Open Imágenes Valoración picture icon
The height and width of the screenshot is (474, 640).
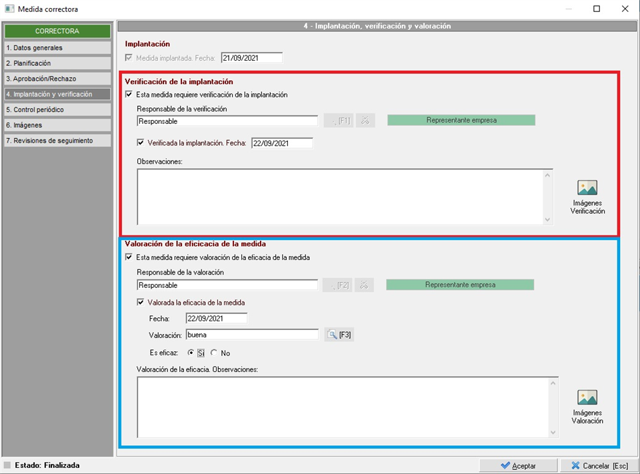587,398
